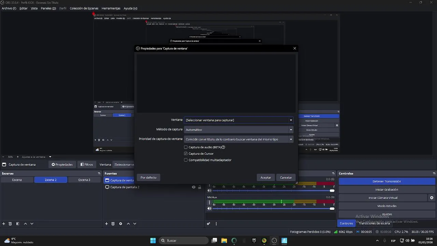Switch to Transiciones de escena tab
The image size is (437, 246).
pyautogui.click(x=374, y=223)
